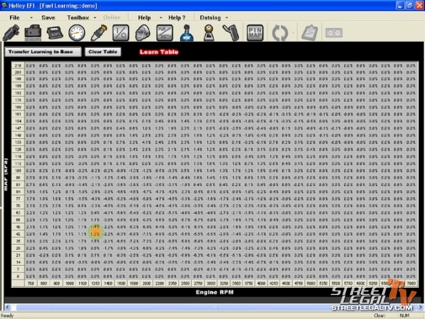Click Ready in the status bar
Viewport: 425px width, 319px height.
point(7,316)
